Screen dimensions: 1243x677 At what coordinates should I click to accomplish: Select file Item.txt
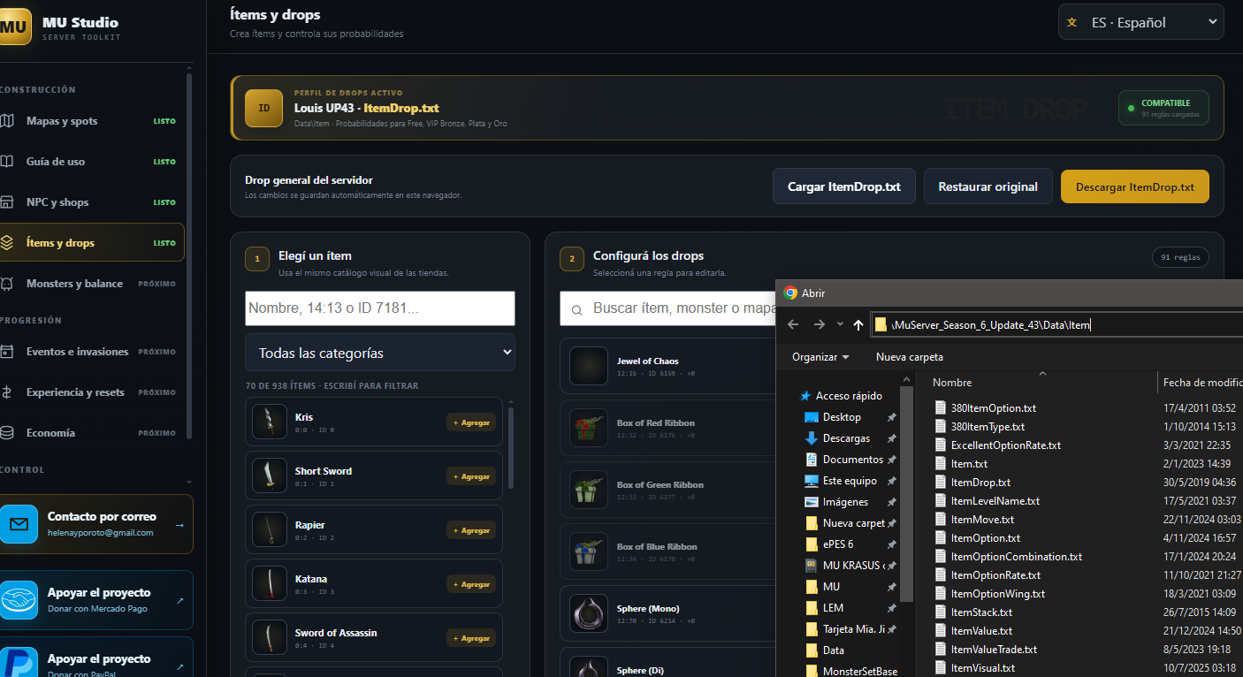[969, 464]
